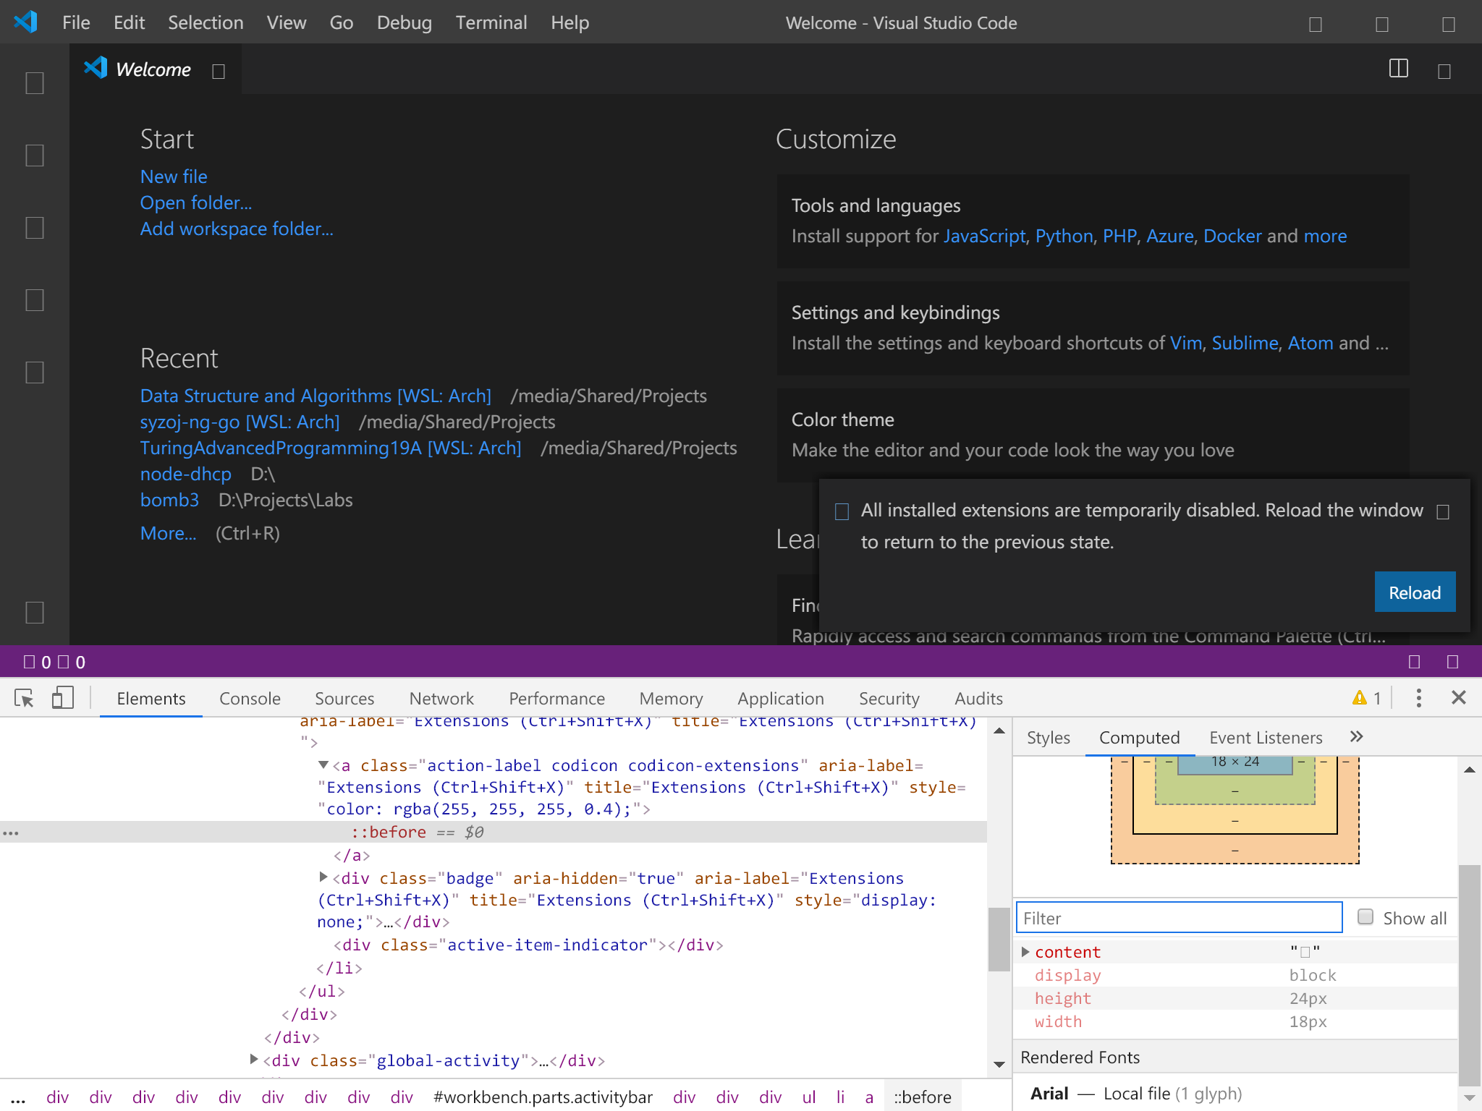Viewport: 1482px width, 1111px height.
Task: Click the New file link
Action: [174, 176]
